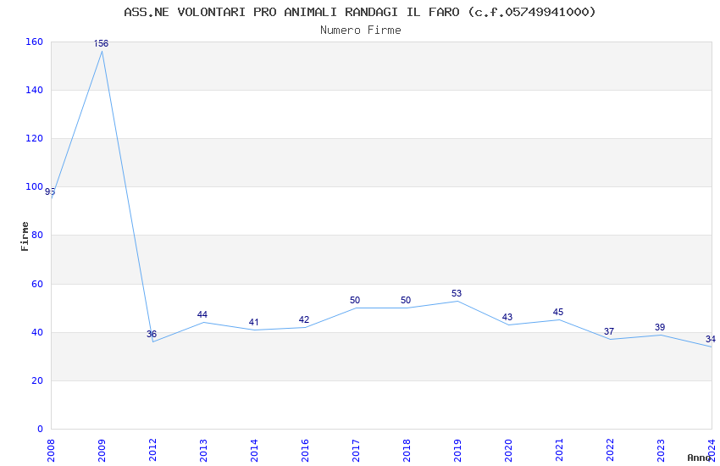
Task: Click the y-axis tick label 20
Action: [x=37, y=380]
